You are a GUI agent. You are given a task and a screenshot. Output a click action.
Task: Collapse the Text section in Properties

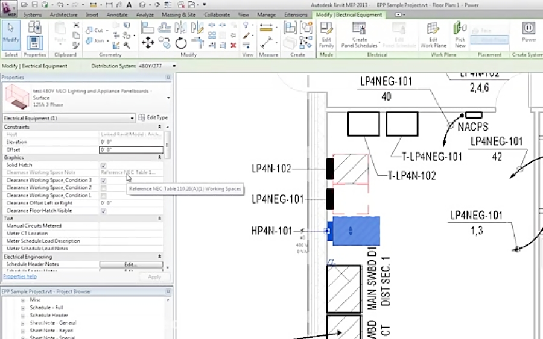coord(160,219)
